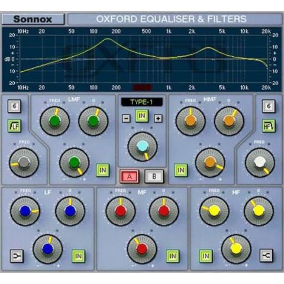The image size is (284, 284).
Task: Click the Sonnox logo button
Action: pos(33,19)
